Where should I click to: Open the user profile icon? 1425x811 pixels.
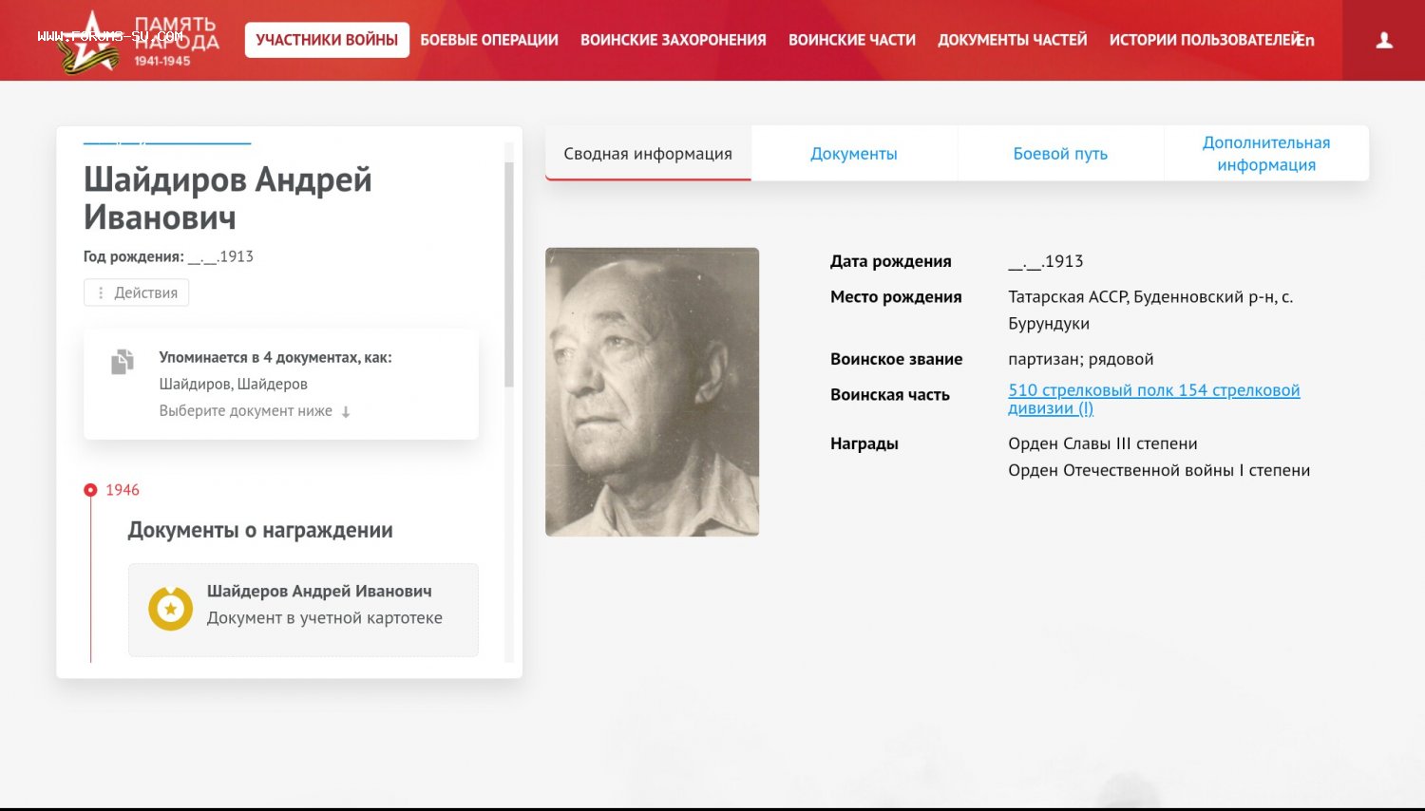tap(1384, 40)
